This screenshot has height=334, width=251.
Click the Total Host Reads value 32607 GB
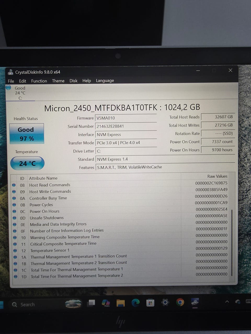pos(218,117)
